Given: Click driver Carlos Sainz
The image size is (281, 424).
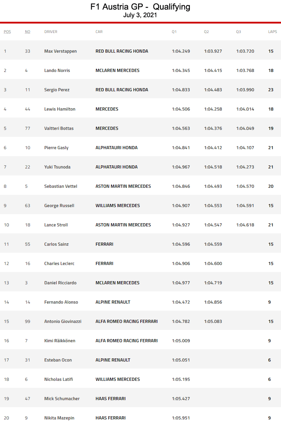Looking at the screenshot, I should (x=56, y=244).
